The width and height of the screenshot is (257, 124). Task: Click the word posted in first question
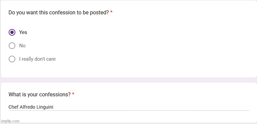point(99,13)
